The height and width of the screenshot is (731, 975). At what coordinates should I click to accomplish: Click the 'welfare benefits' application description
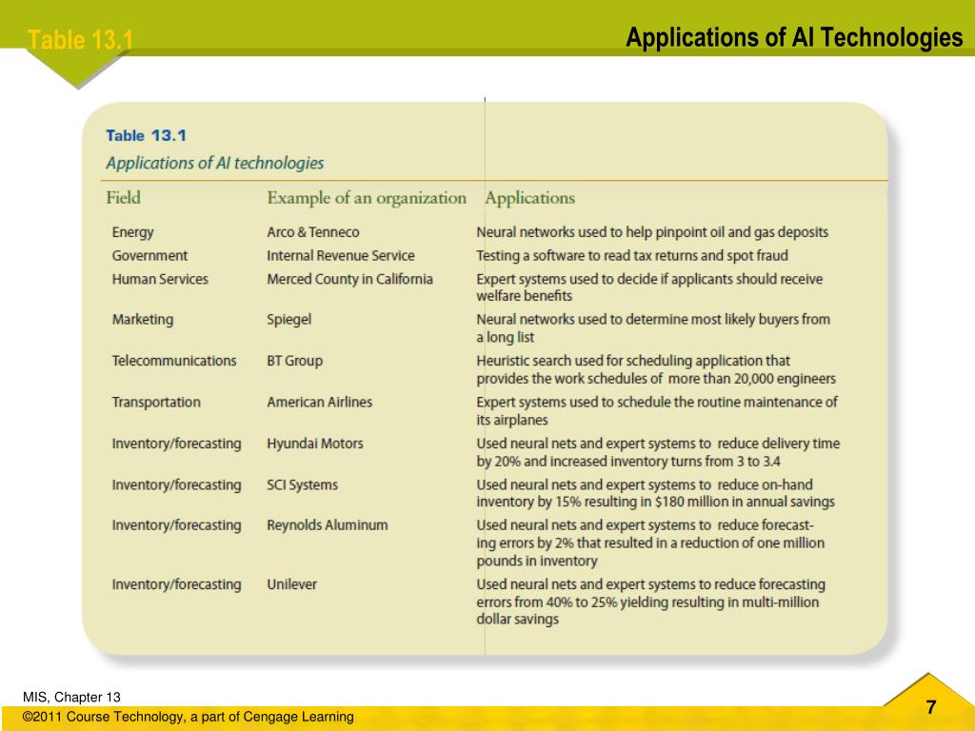click(649, 287)
